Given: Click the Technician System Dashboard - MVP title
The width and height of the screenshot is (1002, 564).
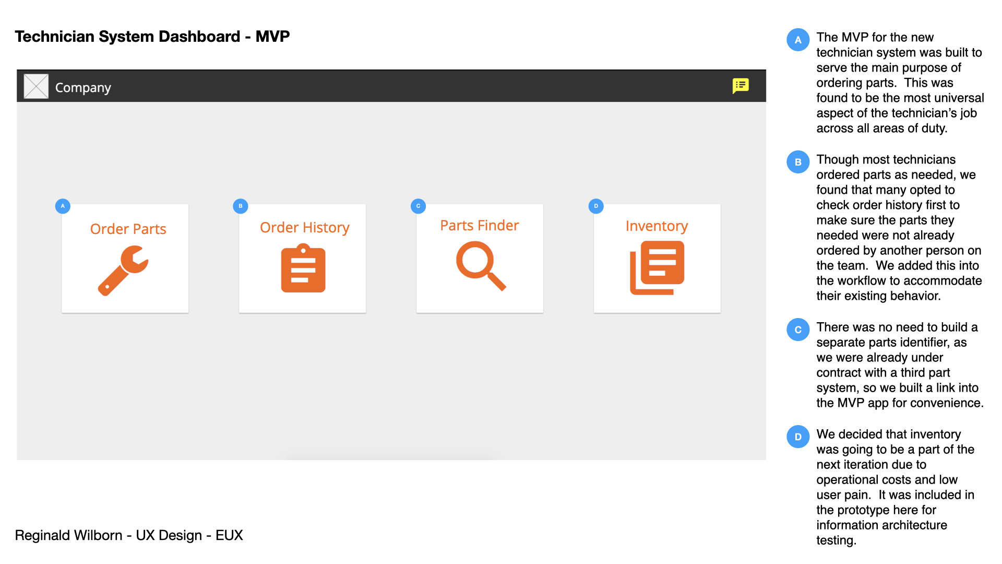Looking at the screenshot, I should tap(152, 37).
